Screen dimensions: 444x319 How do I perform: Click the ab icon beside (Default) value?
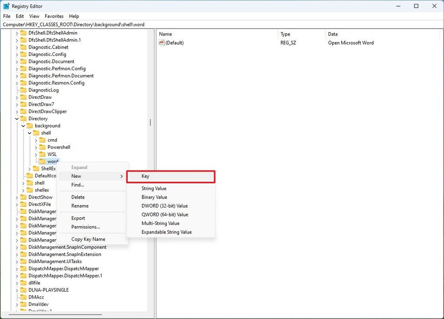(x=161, y=42)
